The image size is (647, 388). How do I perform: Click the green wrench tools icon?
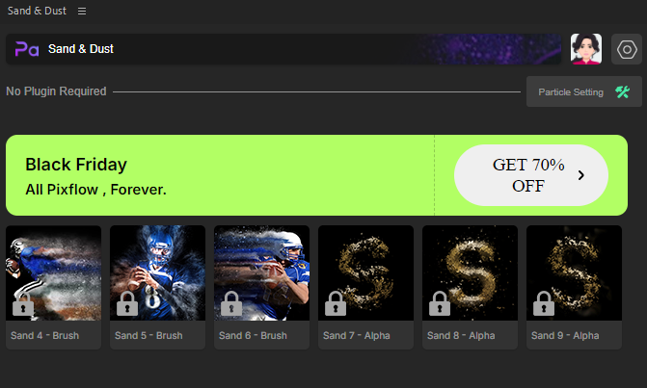(622, 91)
